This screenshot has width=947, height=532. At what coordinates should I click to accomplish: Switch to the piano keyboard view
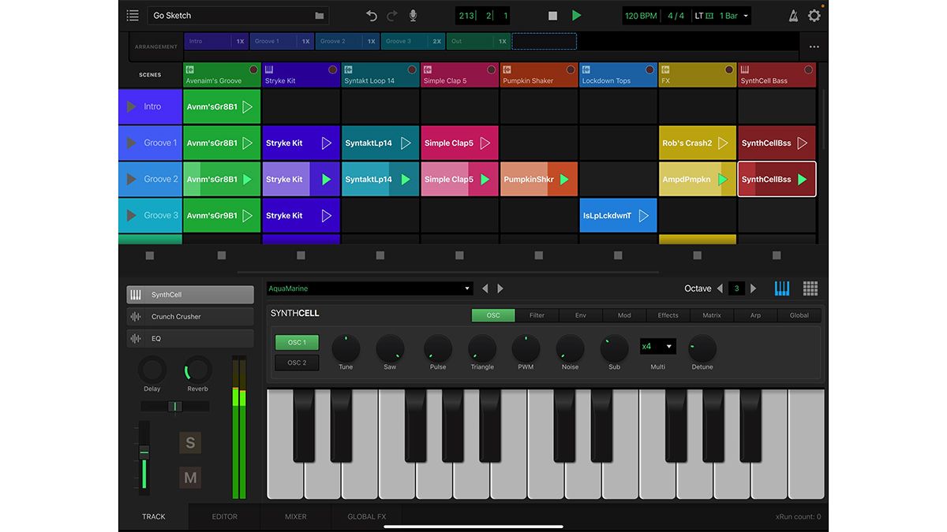click(x=781, y=288)
